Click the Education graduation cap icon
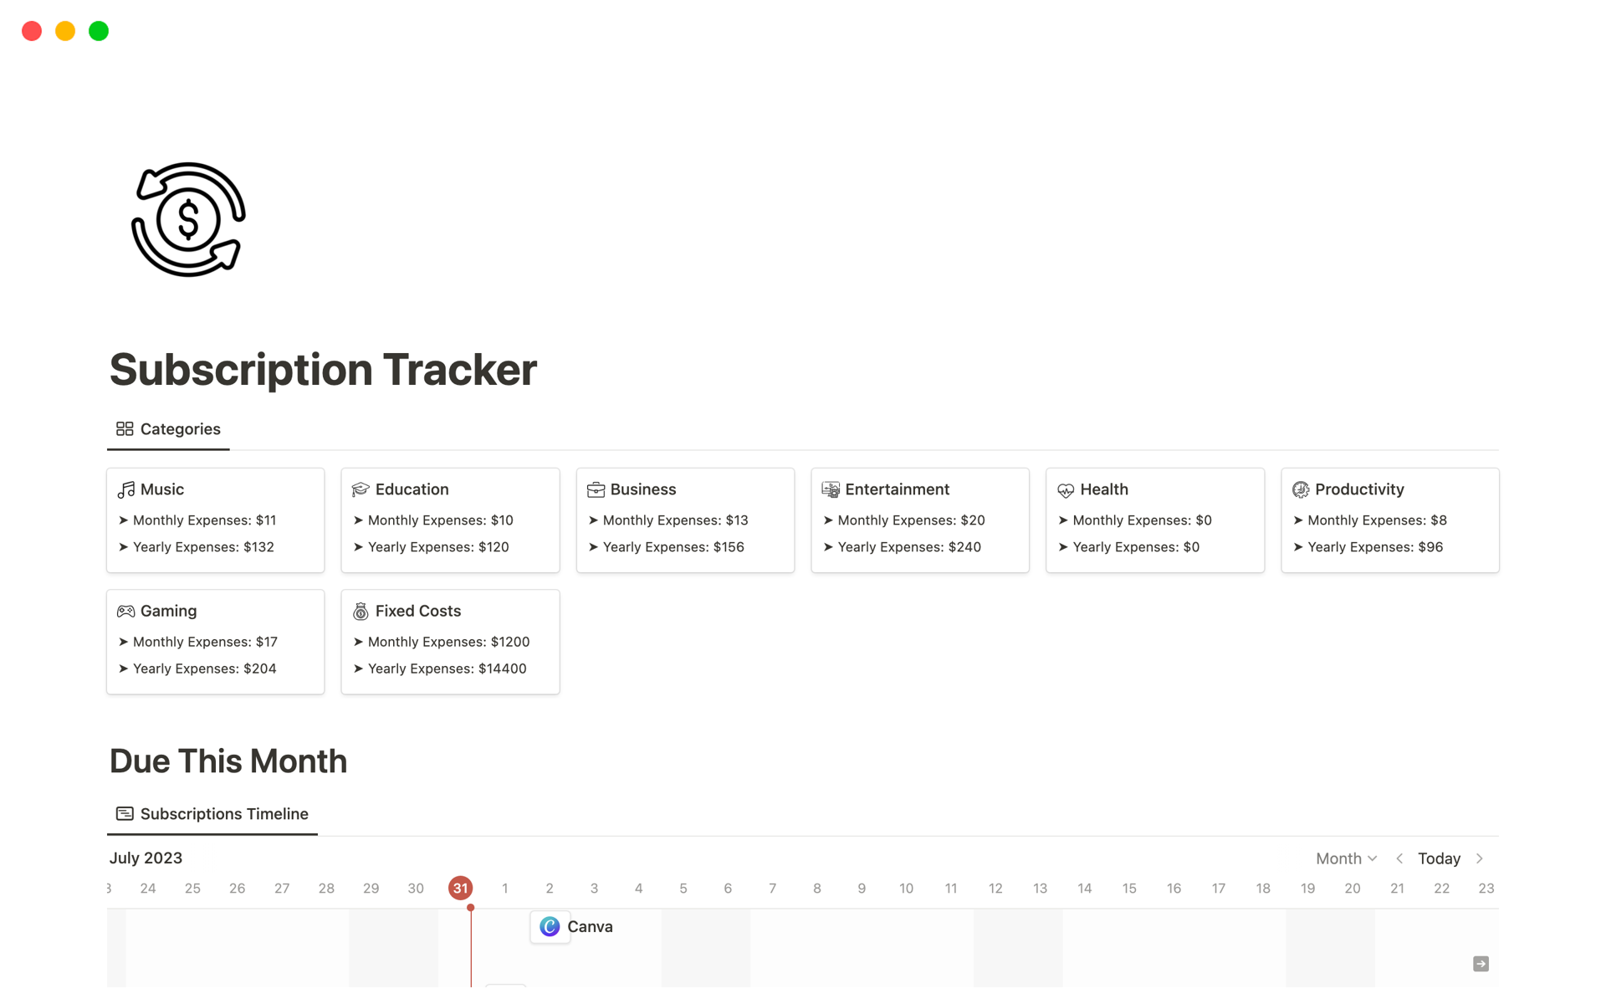The image size is (1606, 1004). (x=361, y=489)
